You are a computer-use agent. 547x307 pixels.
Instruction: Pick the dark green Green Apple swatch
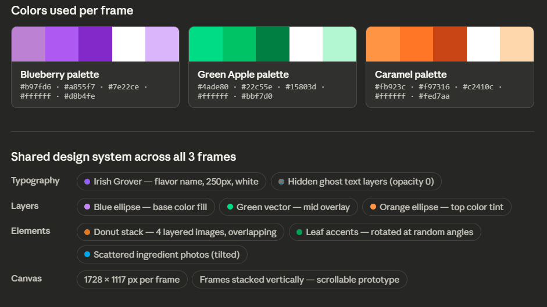pos(273,44)
